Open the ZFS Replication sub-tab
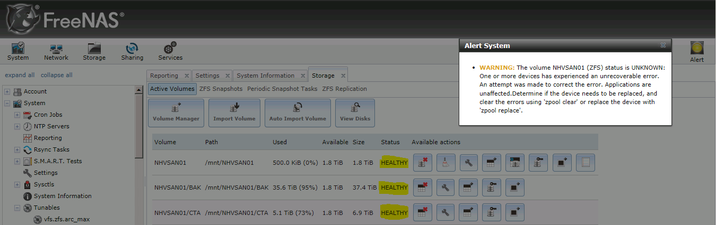This screenshot has height=225, width=716. point(344,89)
